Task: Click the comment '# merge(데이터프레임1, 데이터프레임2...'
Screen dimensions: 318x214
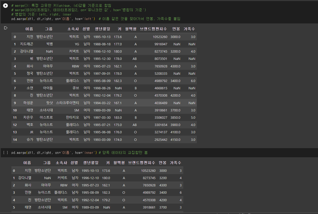Action: click(x=79, y=10)
